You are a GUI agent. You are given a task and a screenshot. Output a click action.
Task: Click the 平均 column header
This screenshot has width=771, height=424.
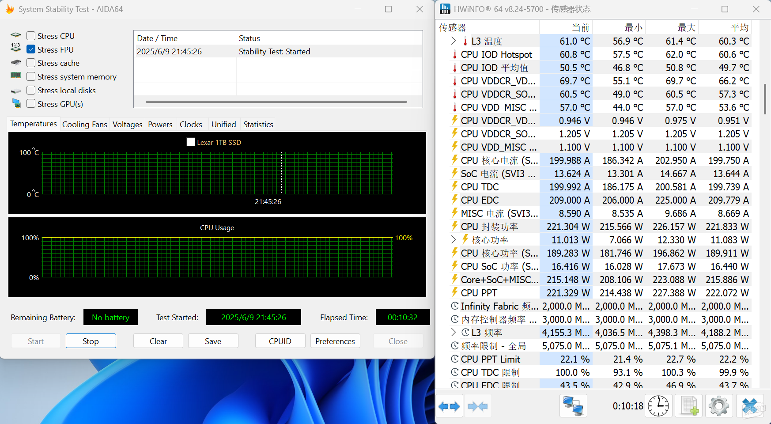coord(725,27)
